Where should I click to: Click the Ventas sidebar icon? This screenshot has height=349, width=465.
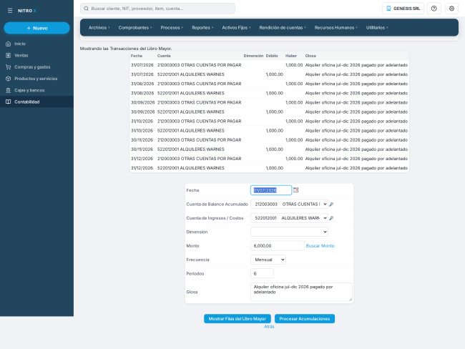(9, 56)
